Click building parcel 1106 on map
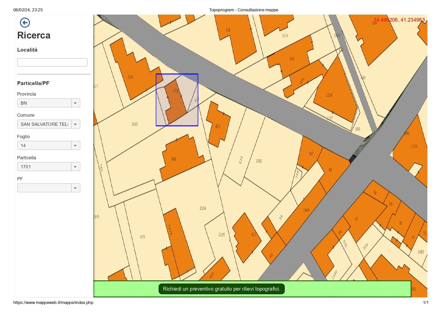The image size is (442, 312). [x=333, y=93]
